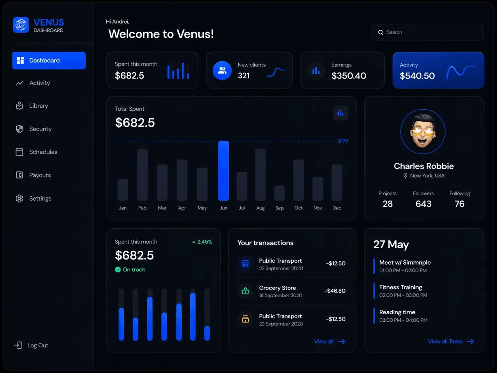The width and height of the screenshot is (497, 373).
Task: Click the bus icon for first Public Transport
Action: tap(245, 264)
